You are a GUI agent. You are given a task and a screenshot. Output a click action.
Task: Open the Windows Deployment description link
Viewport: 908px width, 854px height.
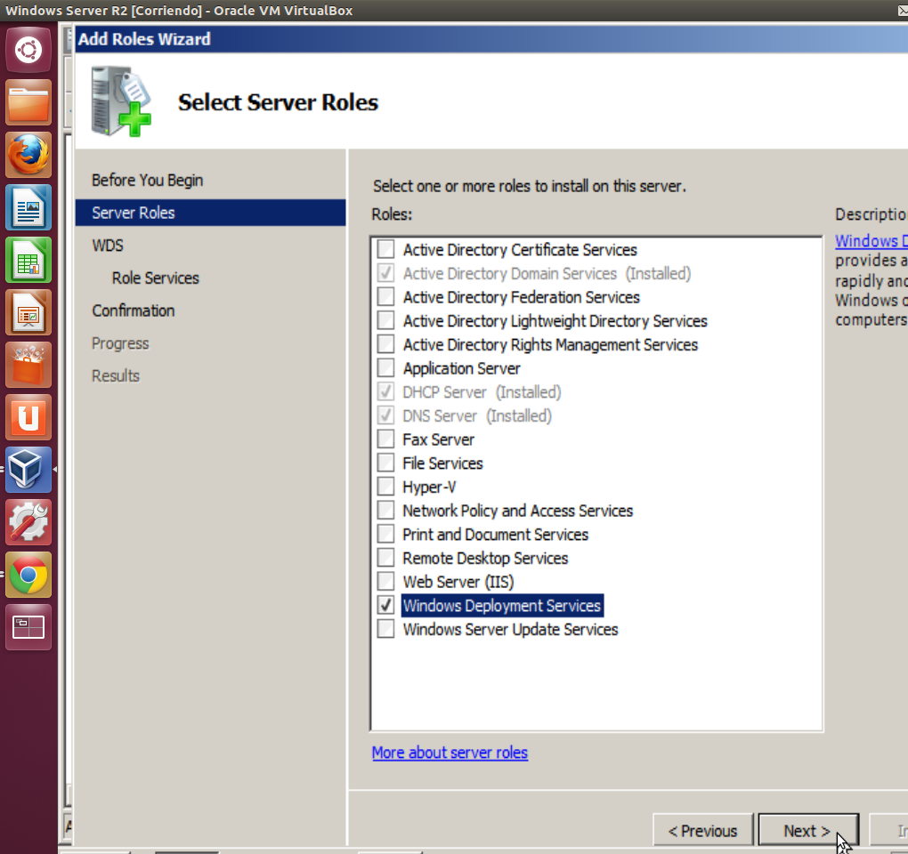point(871,241)
